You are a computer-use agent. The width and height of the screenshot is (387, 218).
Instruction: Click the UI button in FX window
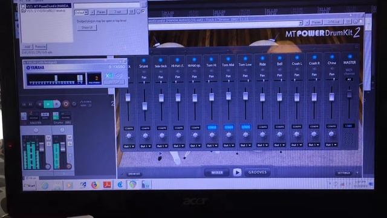(x=132, y=12)
